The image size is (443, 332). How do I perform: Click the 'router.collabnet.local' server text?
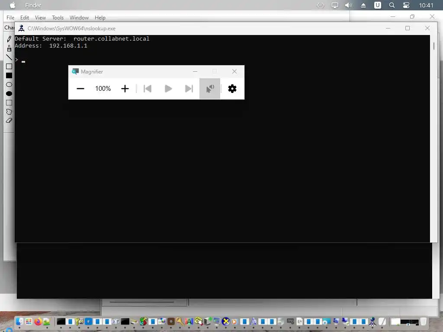111,38
